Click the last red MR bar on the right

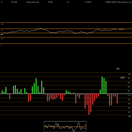coord(117,98)
